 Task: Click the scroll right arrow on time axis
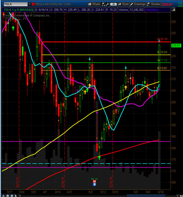177,196
